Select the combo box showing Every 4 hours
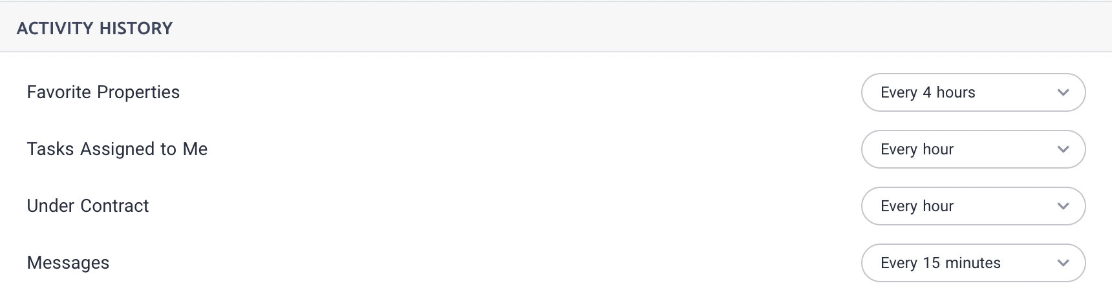Image resolution: width=1112 pixels, height=301 pixels. click(x=973, y=92)
